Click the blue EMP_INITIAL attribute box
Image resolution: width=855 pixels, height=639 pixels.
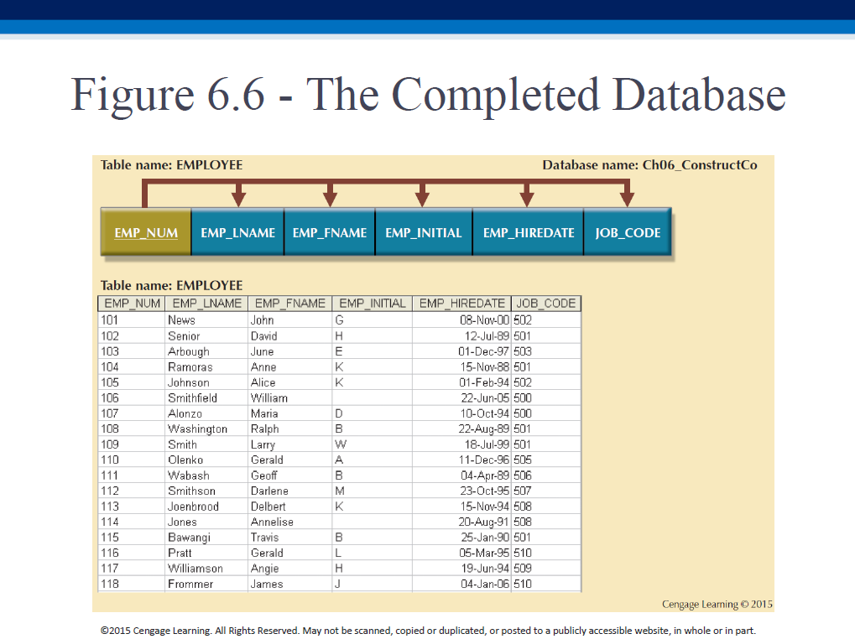[424, 231]
